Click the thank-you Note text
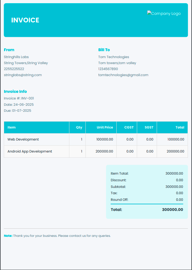Screen dimensions: 192x270 (x=62, y=236)
